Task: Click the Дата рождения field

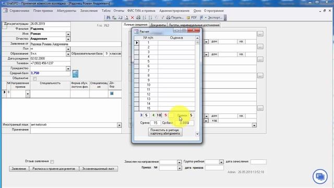Action: pyautogui.click(x=50, y=58)
